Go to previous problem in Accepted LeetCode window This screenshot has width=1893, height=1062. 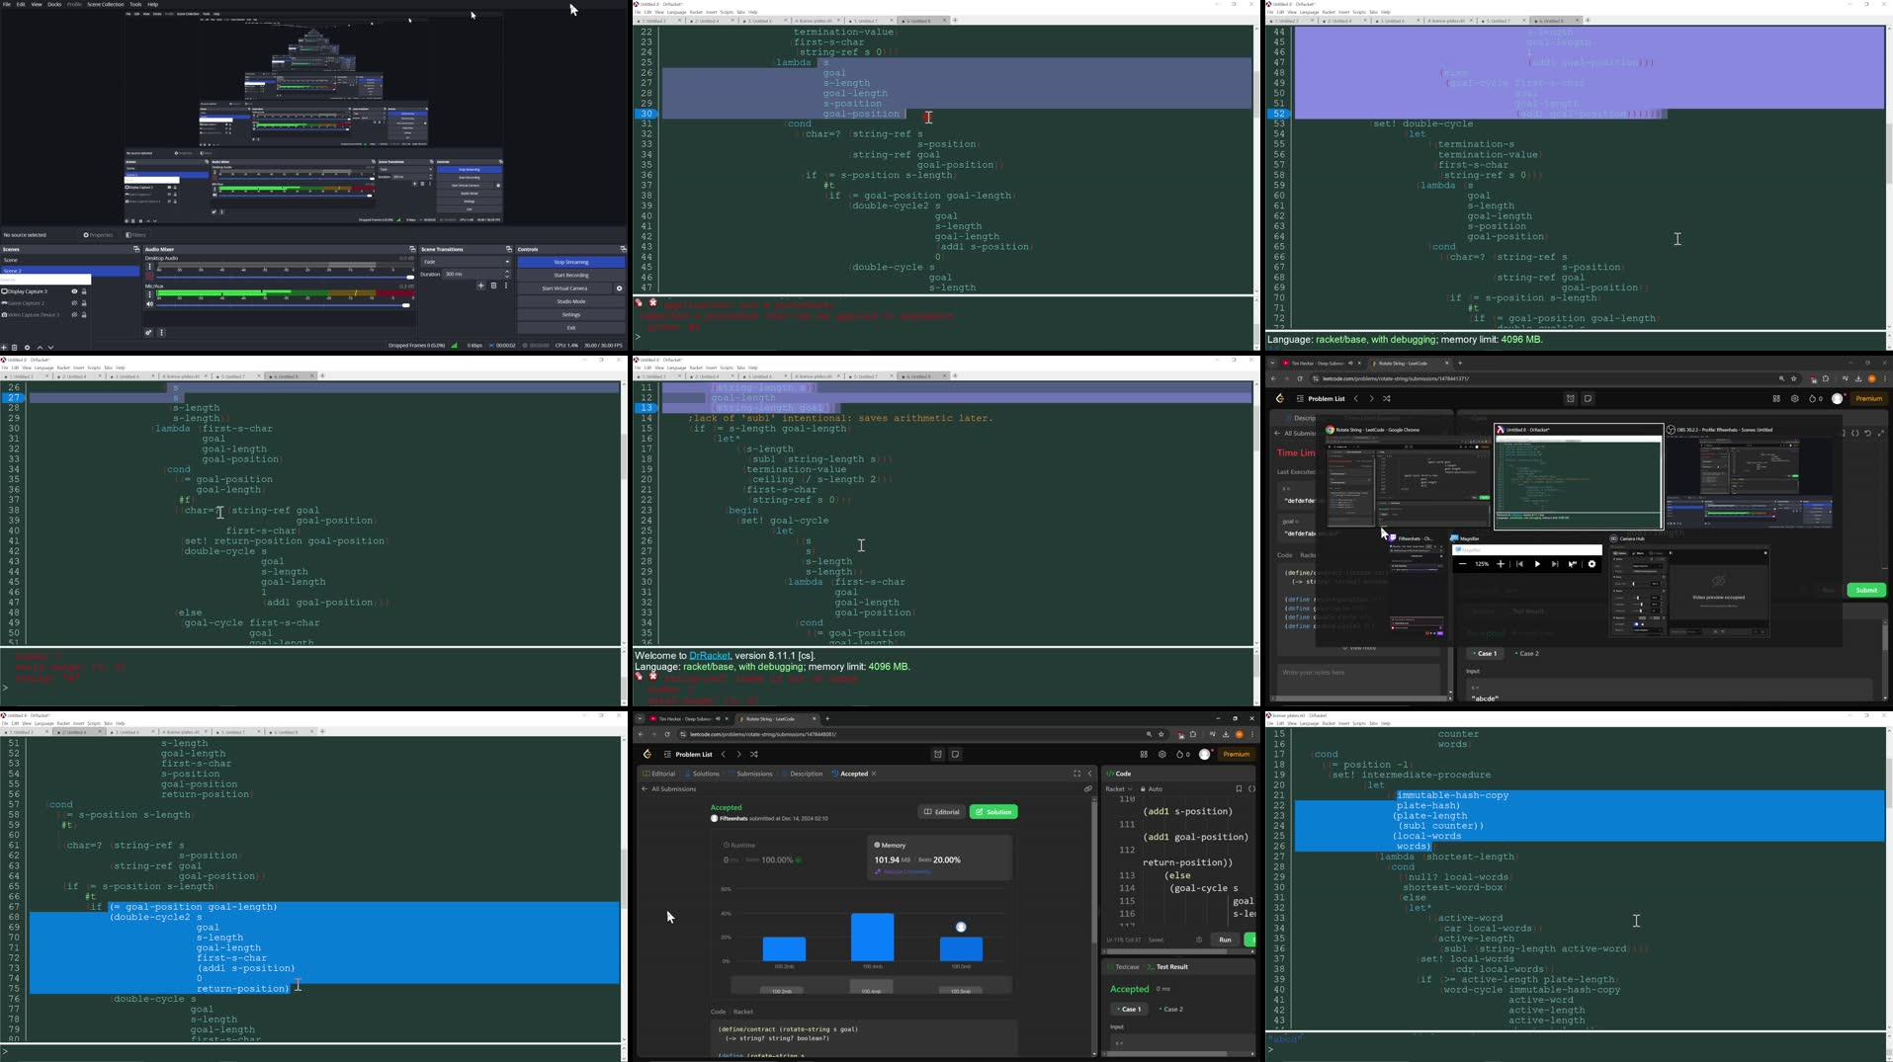[x=724, y=754]
